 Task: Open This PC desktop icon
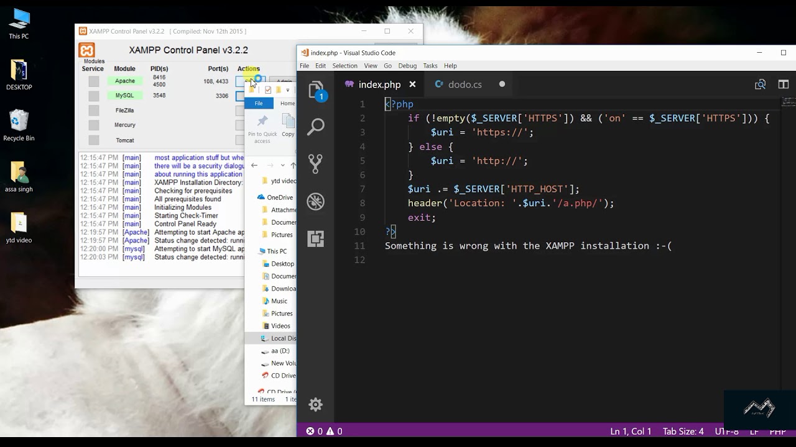coord(19,25)
